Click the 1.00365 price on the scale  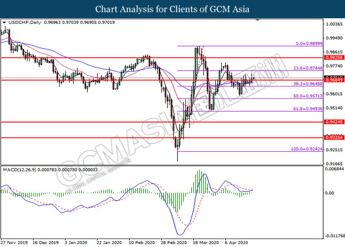pos(334,24)
